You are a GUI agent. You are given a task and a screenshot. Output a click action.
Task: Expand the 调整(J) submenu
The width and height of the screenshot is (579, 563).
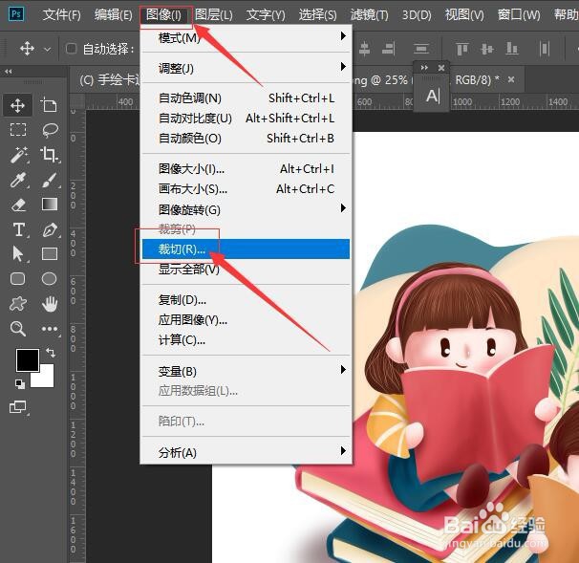click(x=246, y=68)
